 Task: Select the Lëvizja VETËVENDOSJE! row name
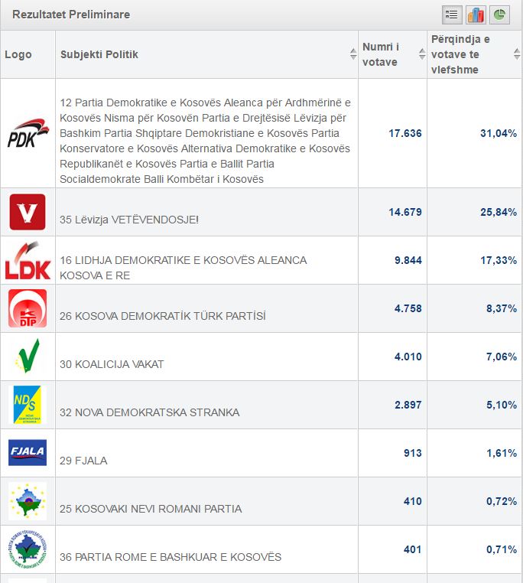pos(129,220)
